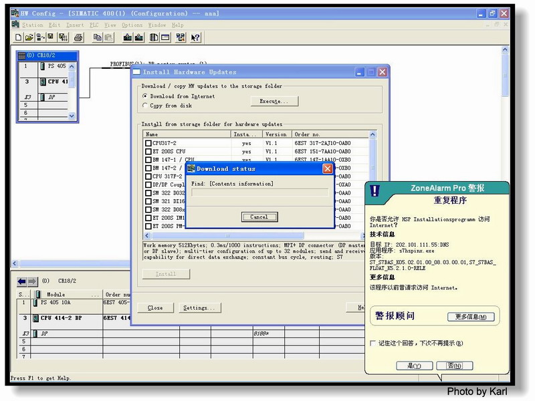Click the PS 405 10A icon in the module table

pos(35,303)
